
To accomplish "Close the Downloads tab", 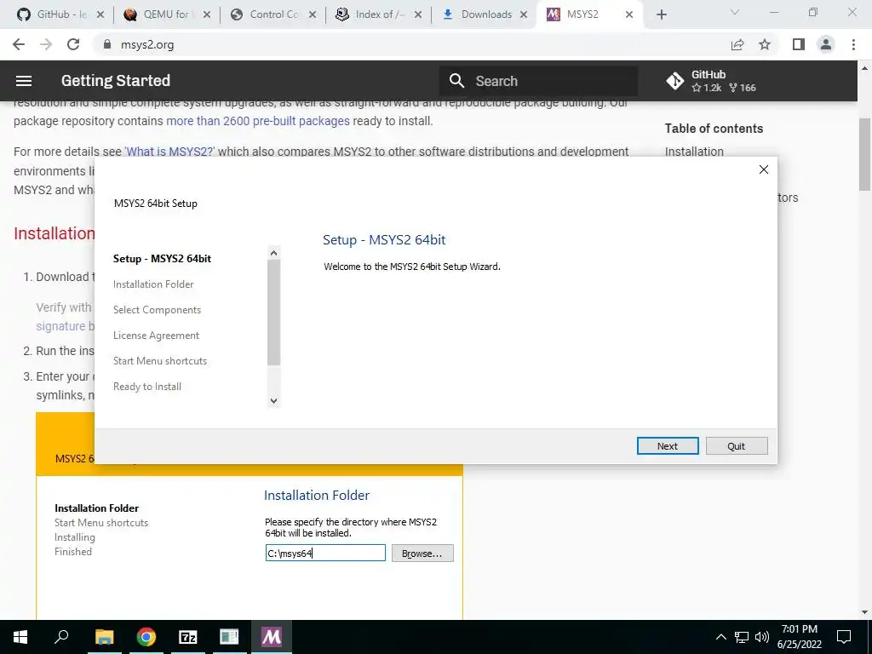I will tap(524, 15).
